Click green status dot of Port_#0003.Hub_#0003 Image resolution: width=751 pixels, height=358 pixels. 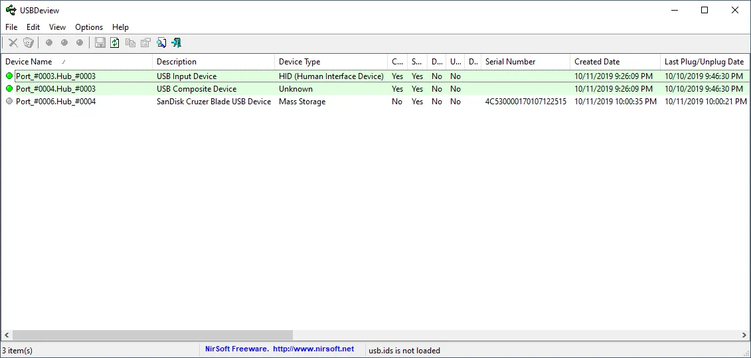pyautogui.click(x=9, y=76)
